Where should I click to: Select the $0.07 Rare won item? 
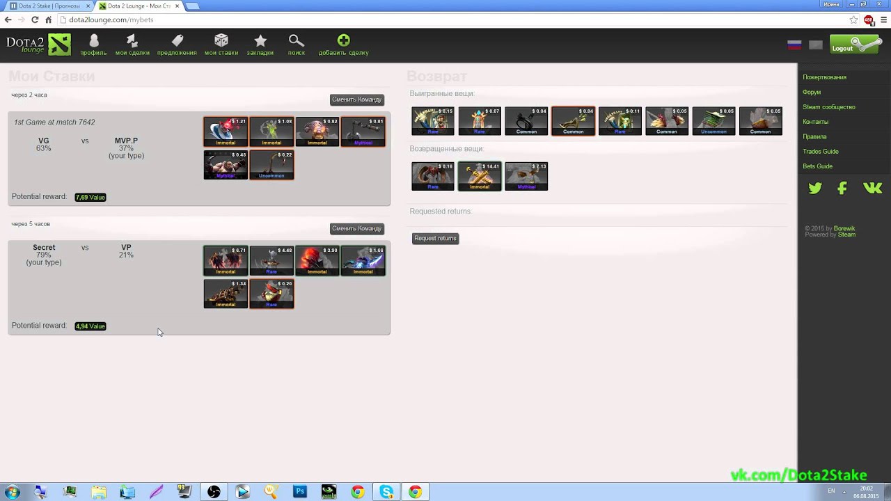tap(480, 121)
